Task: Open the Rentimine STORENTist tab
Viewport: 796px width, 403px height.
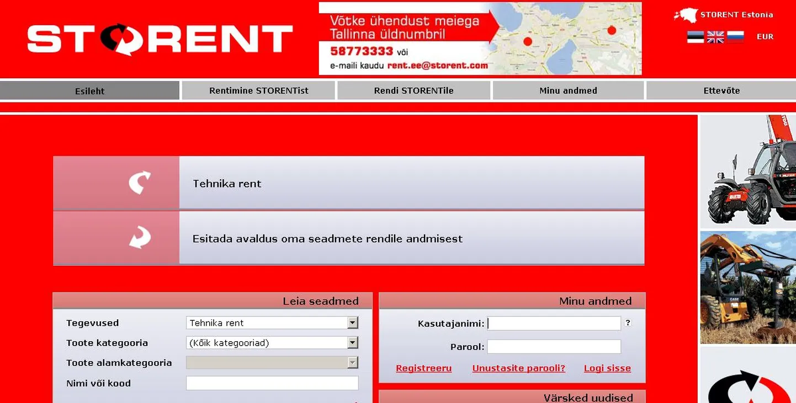Action: tap(258, 90)
